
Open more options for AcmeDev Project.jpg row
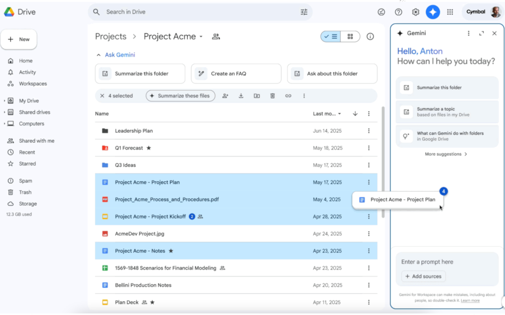(369, 234)
